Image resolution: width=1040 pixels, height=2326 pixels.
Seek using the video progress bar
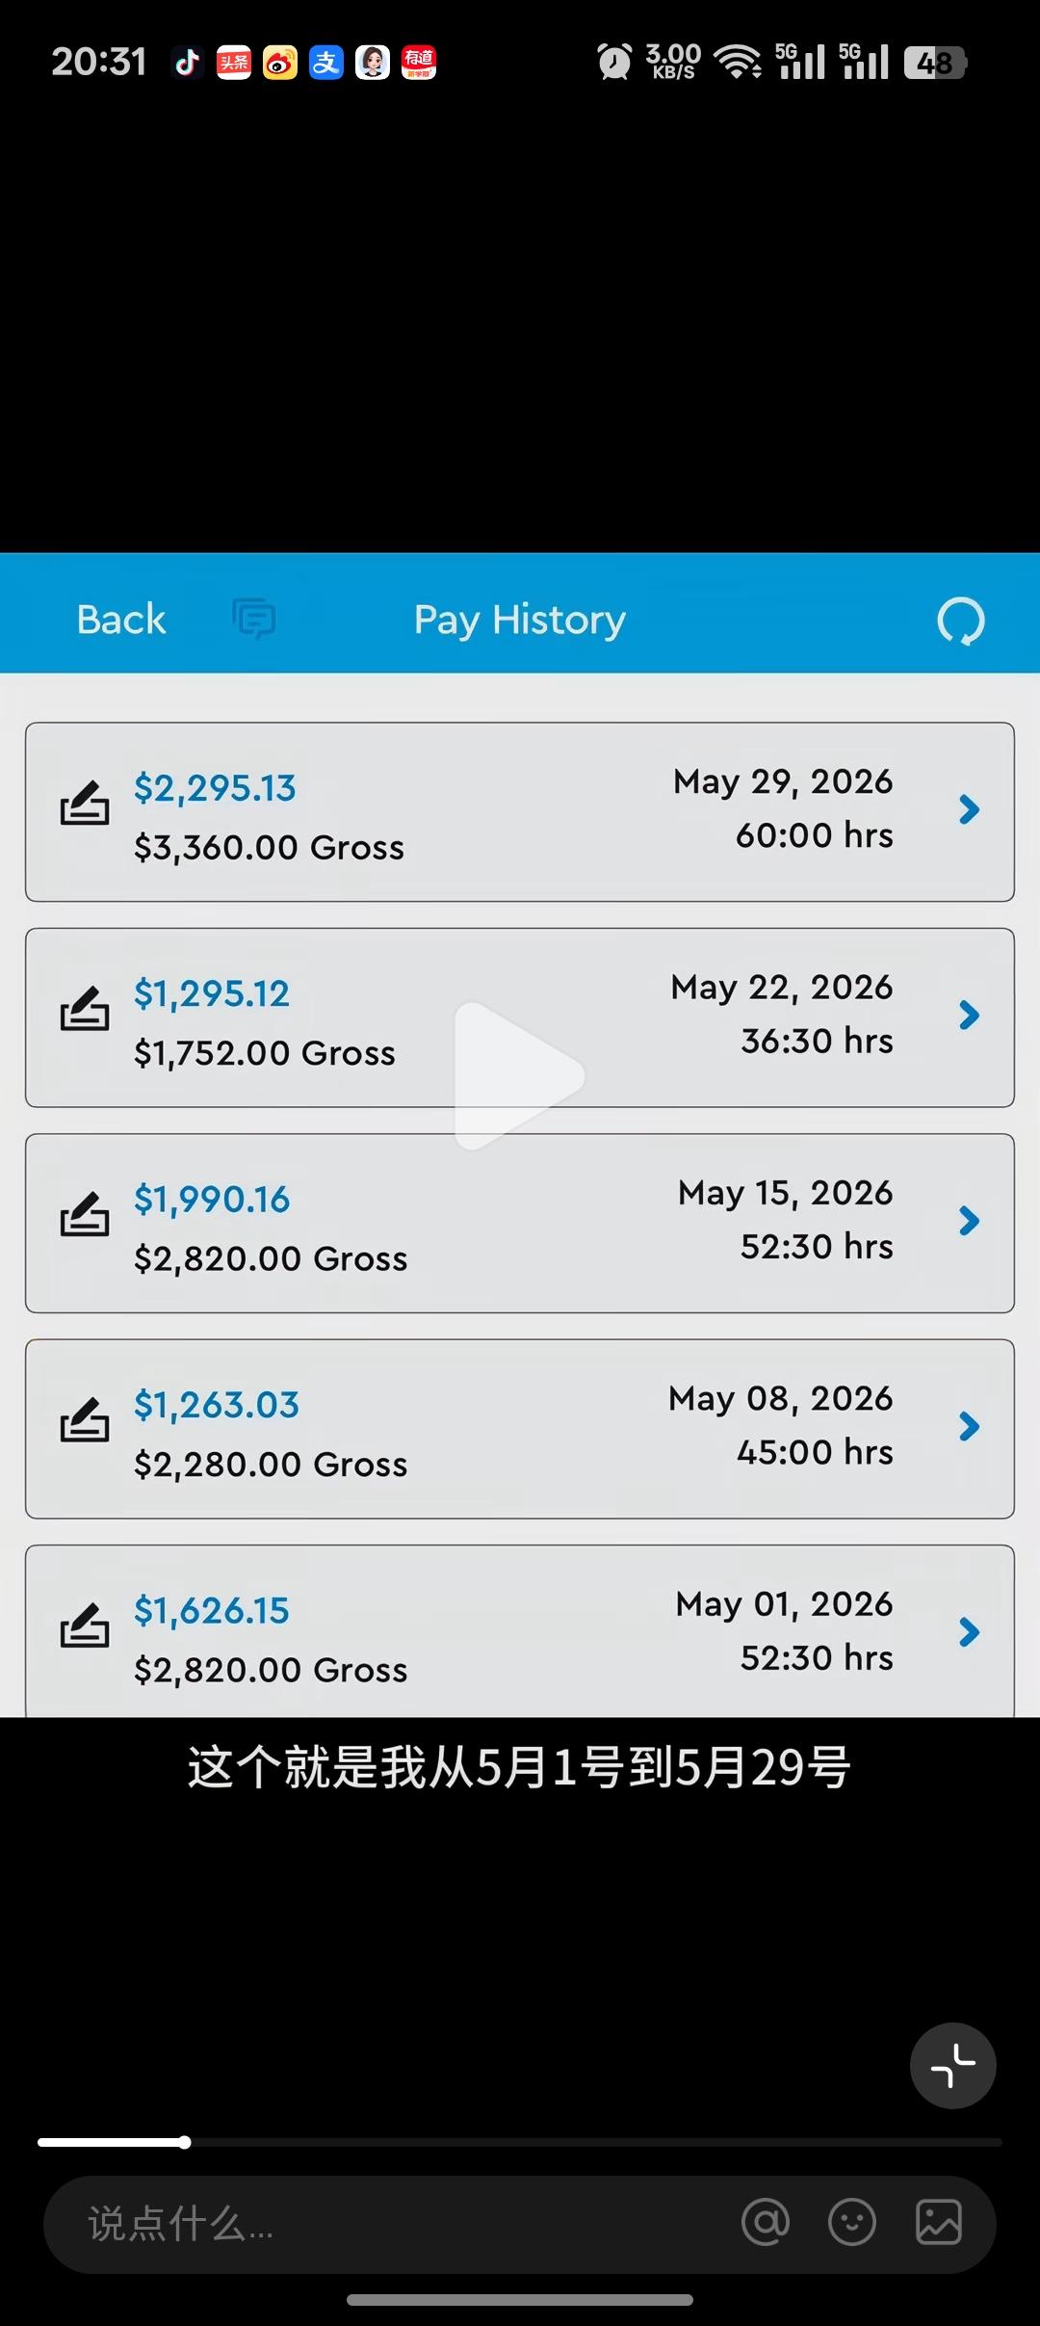(x=520, y=2142)
